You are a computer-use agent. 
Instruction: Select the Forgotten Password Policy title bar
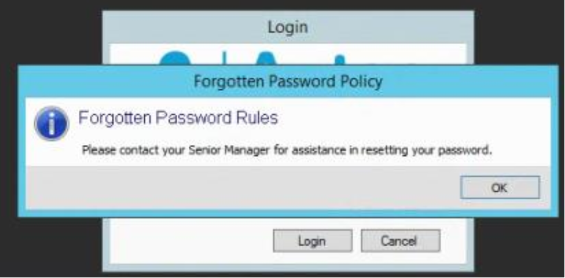[288, 81]
